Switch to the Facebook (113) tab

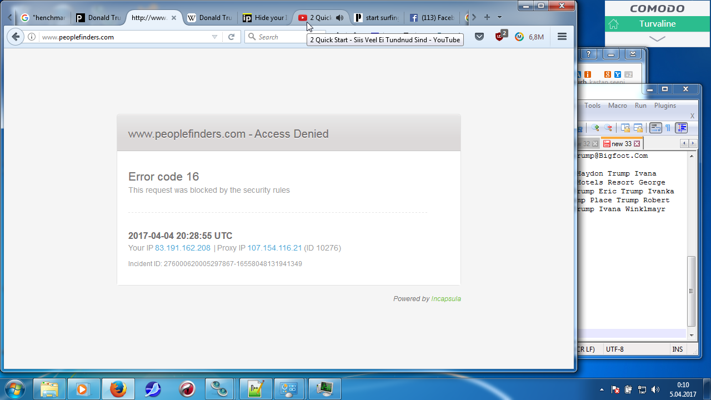pos(432,18)
